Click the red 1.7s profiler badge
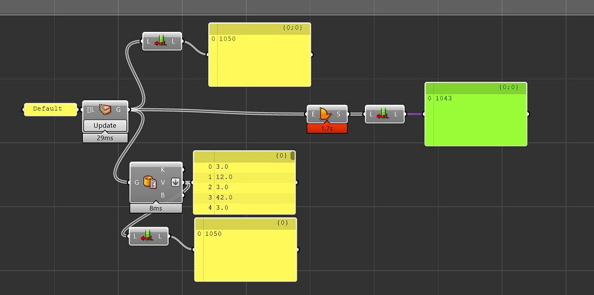Screen dimensions: 594x295 click(327, 129)
